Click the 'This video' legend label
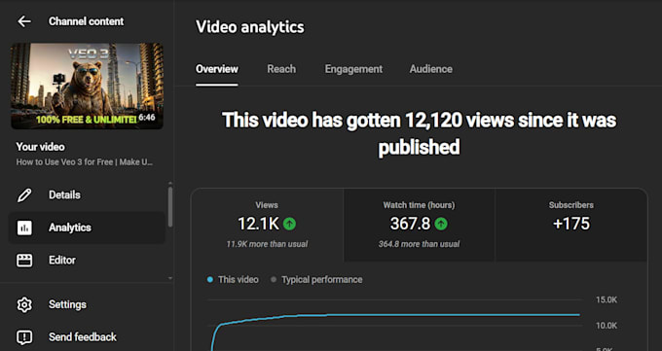Screen dimensions: 662x351 239,280
